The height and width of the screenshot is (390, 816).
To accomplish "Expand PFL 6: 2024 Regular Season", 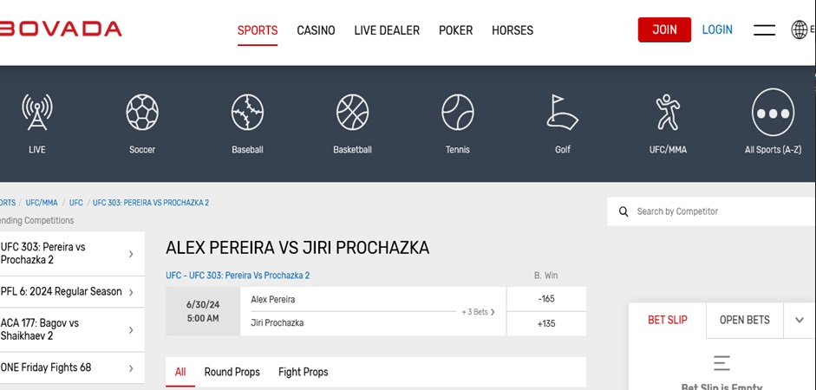I will (131, 292).
